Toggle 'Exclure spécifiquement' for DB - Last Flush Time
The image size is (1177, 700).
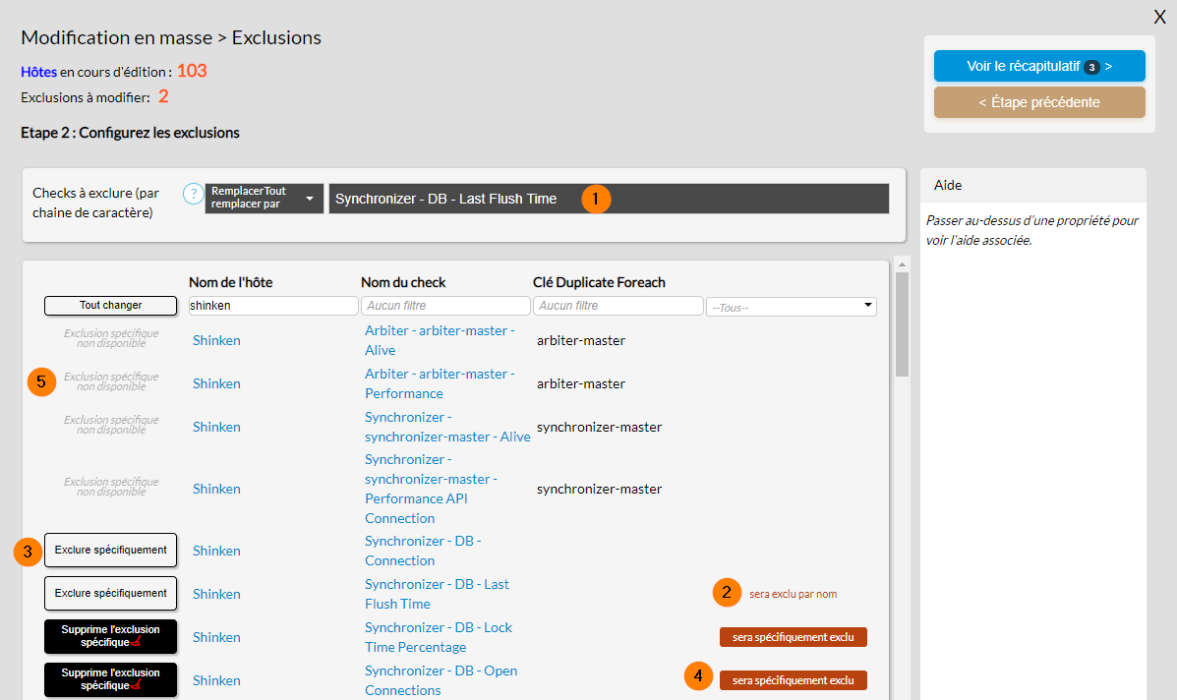pos(110,594)
